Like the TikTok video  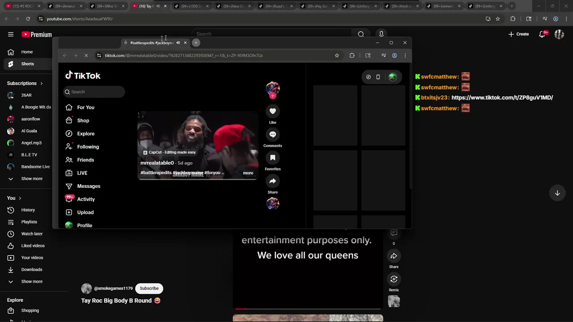(273, 111)
